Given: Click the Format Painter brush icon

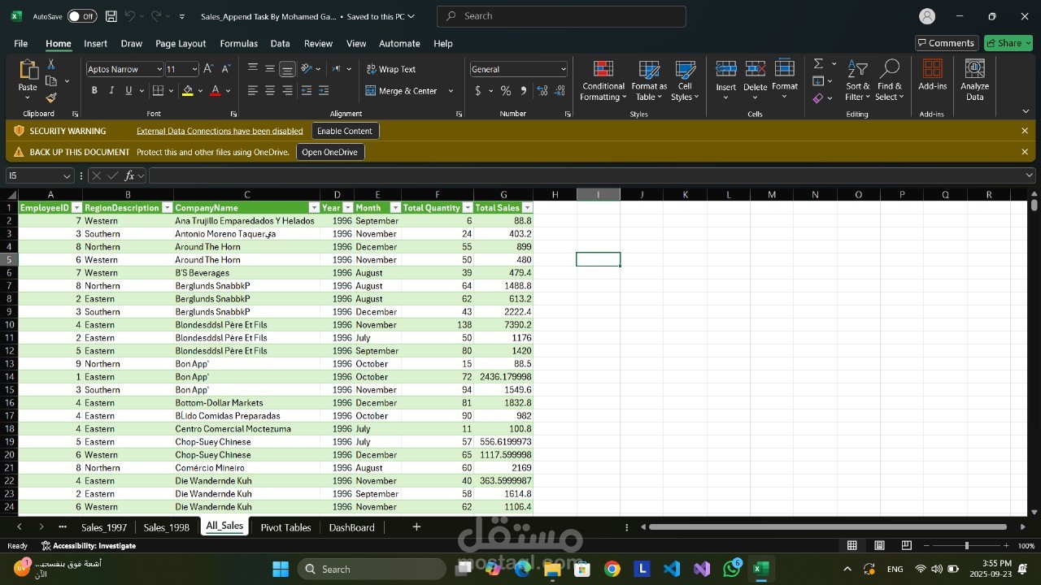Looking at the screenshot, I should (x=51, y=97).
